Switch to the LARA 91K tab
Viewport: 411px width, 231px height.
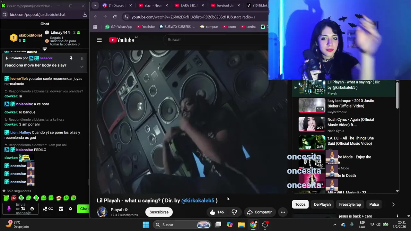(x=189, y=5)
